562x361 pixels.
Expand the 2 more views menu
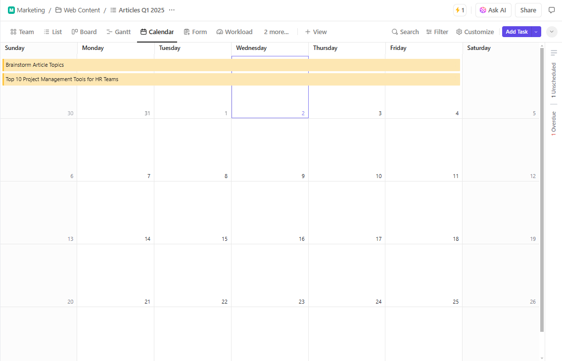(x=276, y=32)
